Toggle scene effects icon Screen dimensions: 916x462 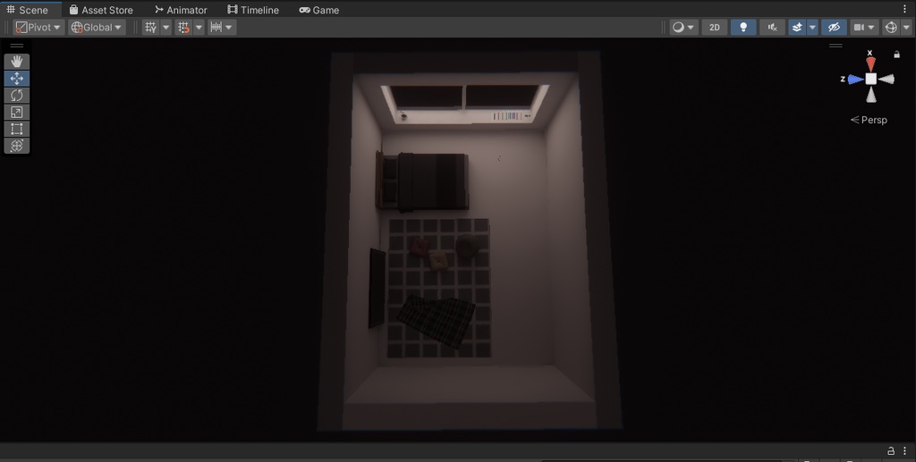(x=797, y=28)
